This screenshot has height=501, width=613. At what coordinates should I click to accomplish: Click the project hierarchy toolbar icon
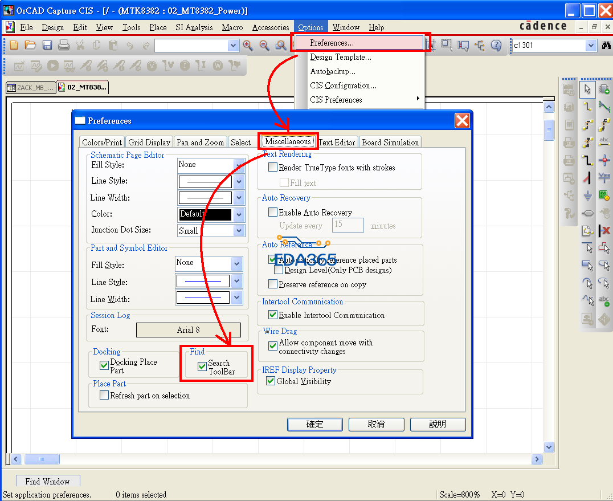click(x=479, y=46)
